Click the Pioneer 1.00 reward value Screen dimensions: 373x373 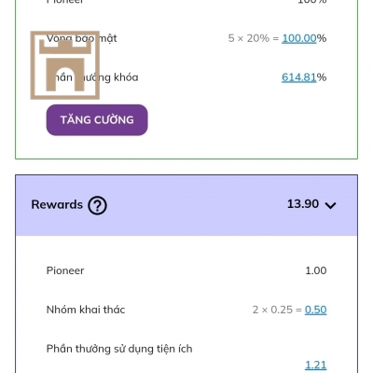[316, 270]
